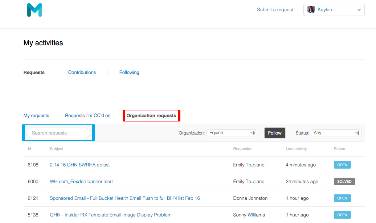Expand the Organization dropdown showing Equine
376x223 pixels.
232,133
